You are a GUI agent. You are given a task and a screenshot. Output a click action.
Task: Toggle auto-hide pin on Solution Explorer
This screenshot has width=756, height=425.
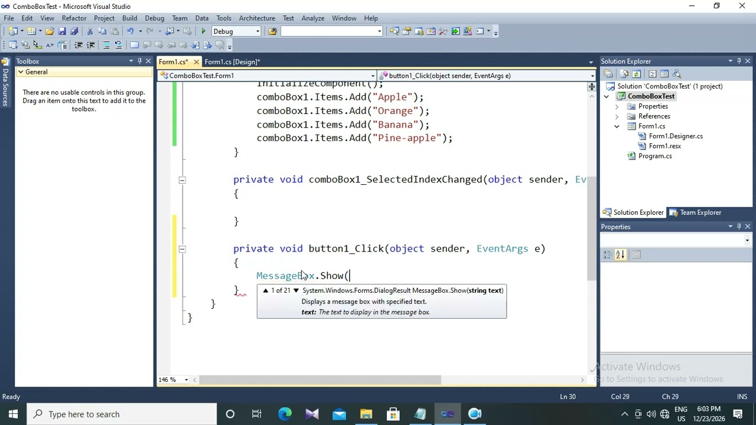738,61
